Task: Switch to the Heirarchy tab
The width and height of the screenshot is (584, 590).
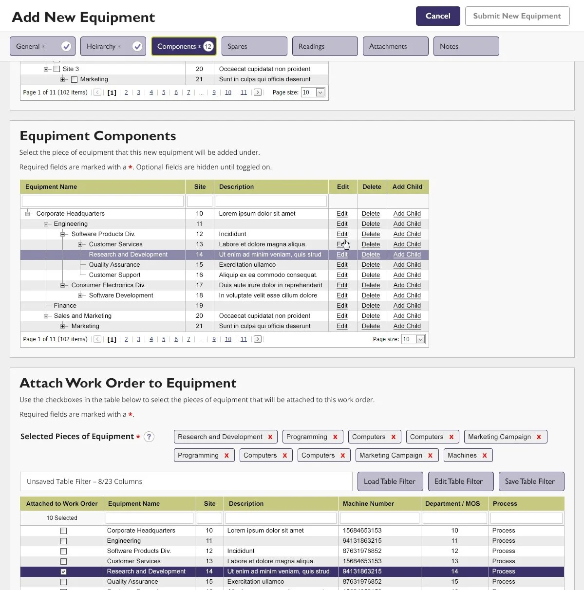Action: [x=113, y=46]
